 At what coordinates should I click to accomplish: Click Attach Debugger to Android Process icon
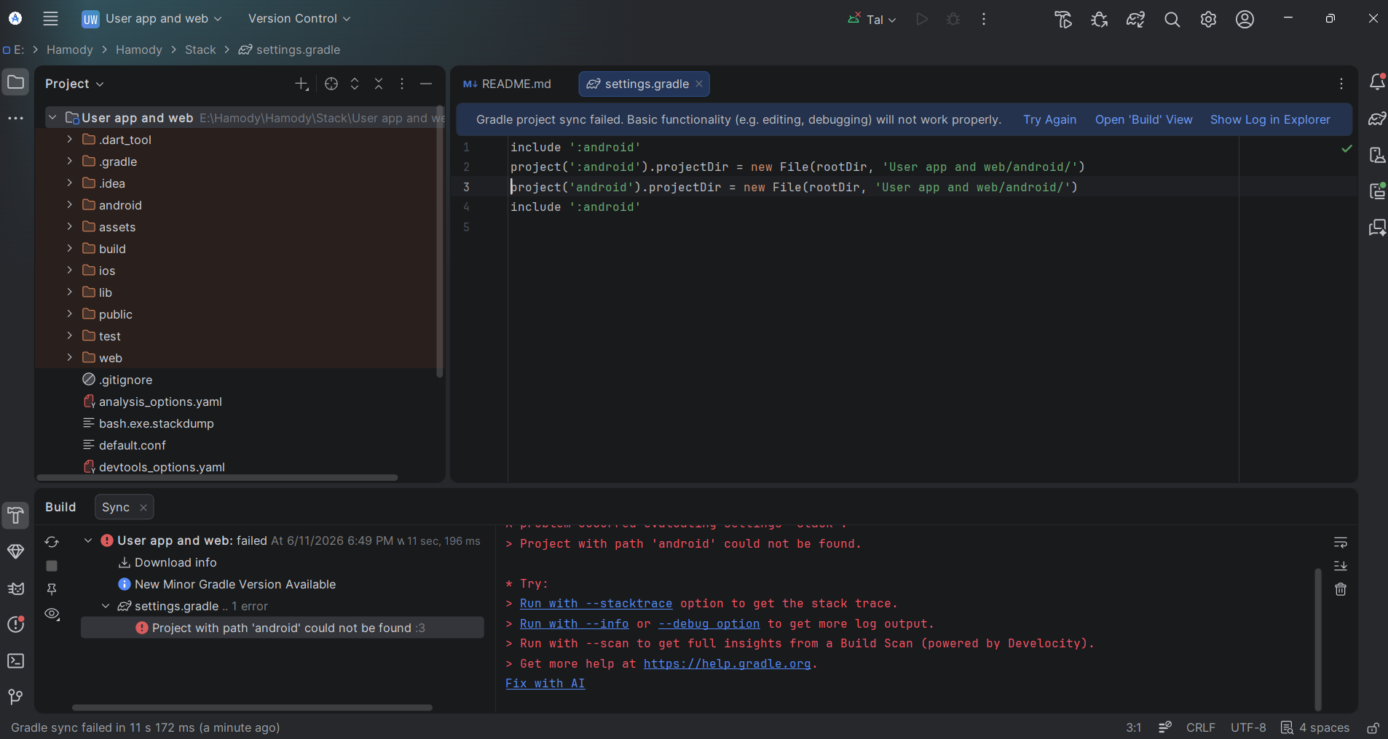[1100, 20]
